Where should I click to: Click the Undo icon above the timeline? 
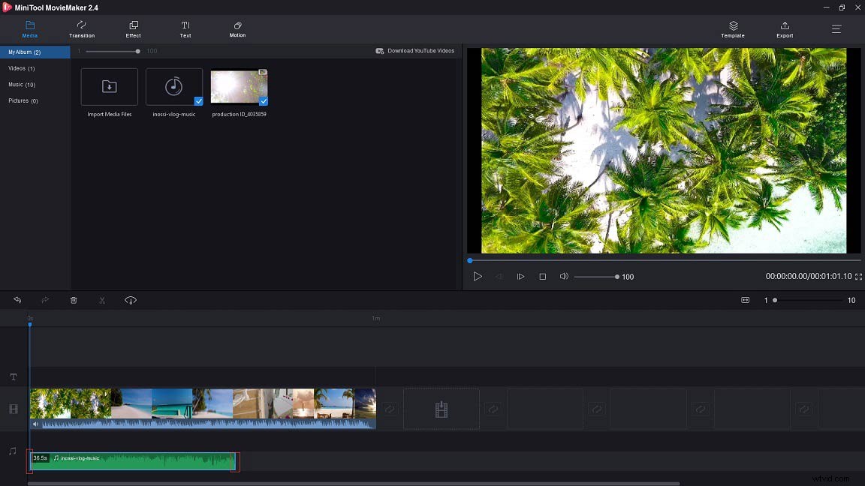pyautogui.click(x=17, y=300)
